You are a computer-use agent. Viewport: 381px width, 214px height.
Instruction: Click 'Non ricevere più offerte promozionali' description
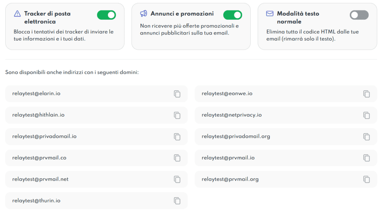point(189,29)
